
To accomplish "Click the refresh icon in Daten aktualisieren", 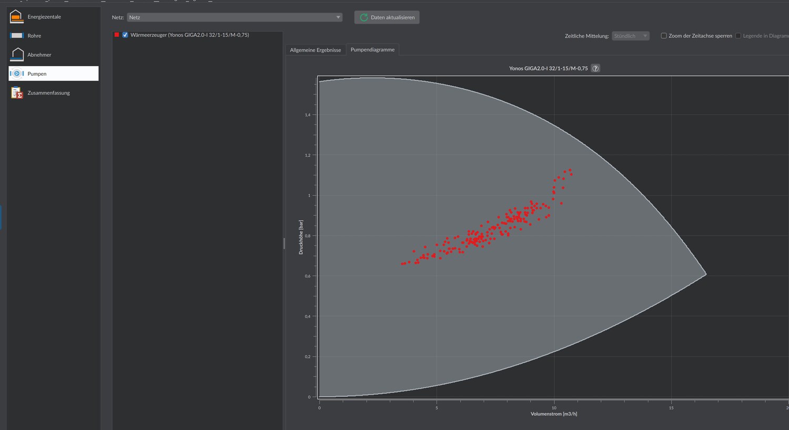I will coord(363,17).
